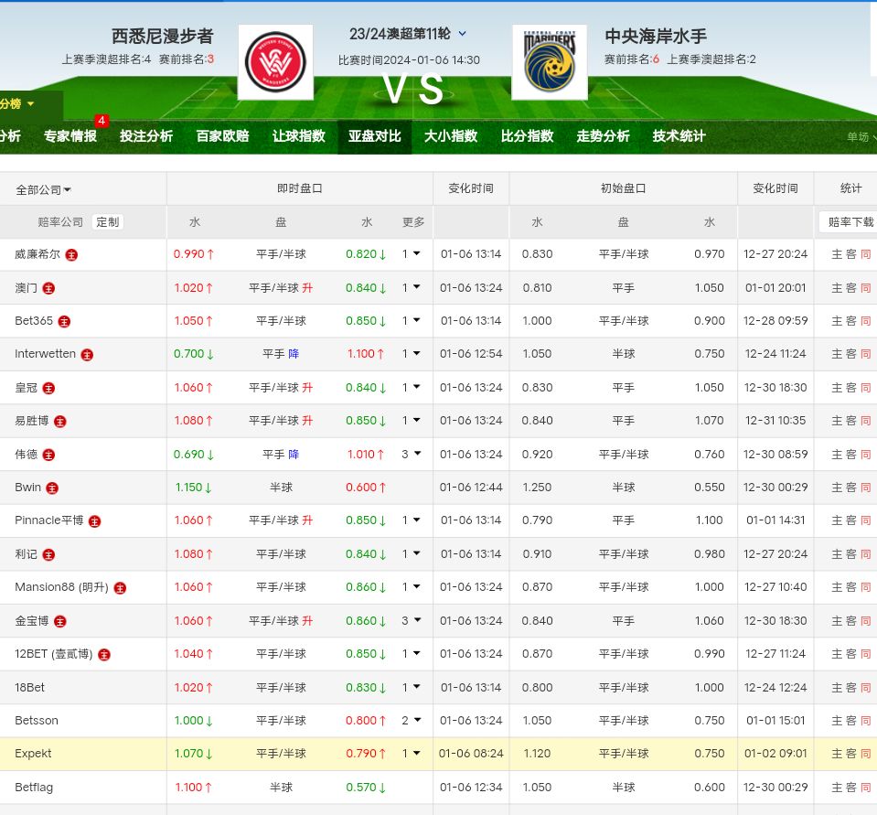Image resolution: width=877 pixels, height=815 pixels.
Task: Click the 赔率下载 button
Action: (x=850, y=221)
